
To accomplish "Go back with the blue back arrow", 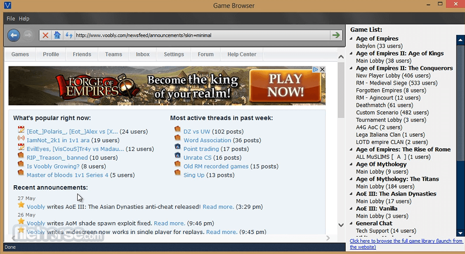I will 13,35.
